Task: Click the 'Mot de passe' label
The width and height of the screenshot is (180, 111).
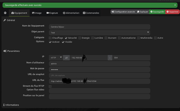Action: pos(37,68)
